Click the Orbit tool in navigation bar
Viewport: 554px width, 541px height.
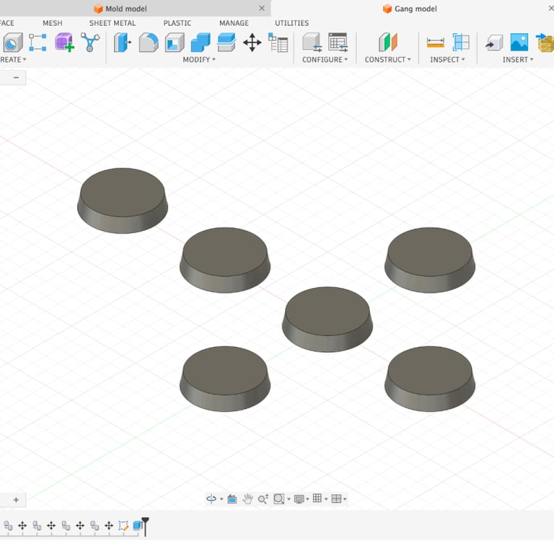[211, 499]
